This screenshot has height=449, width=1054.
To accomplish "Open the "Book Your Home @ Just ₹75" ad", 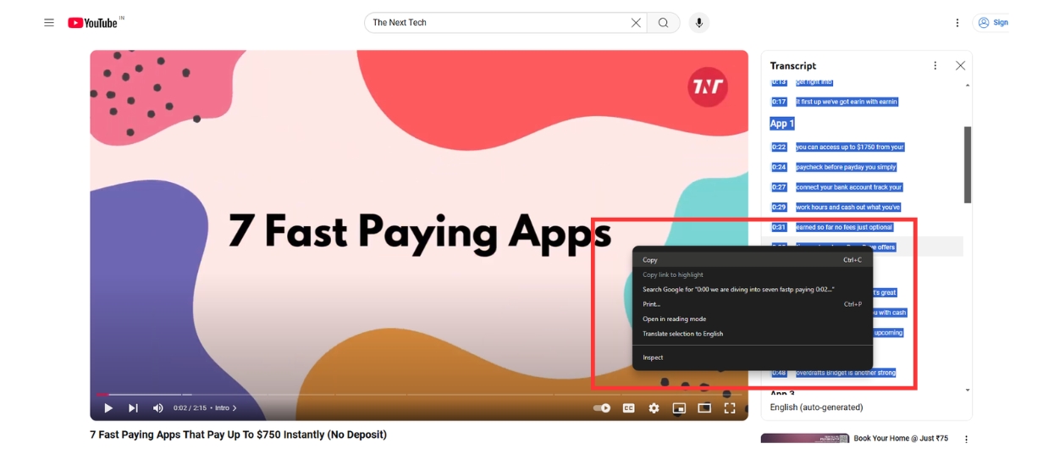I will tap(901, 439).
